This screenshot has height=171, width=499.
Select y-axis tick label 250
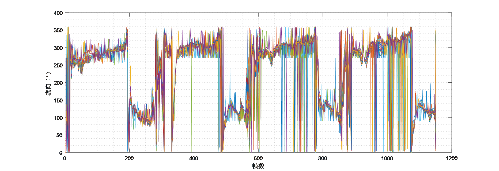point(58,65)
